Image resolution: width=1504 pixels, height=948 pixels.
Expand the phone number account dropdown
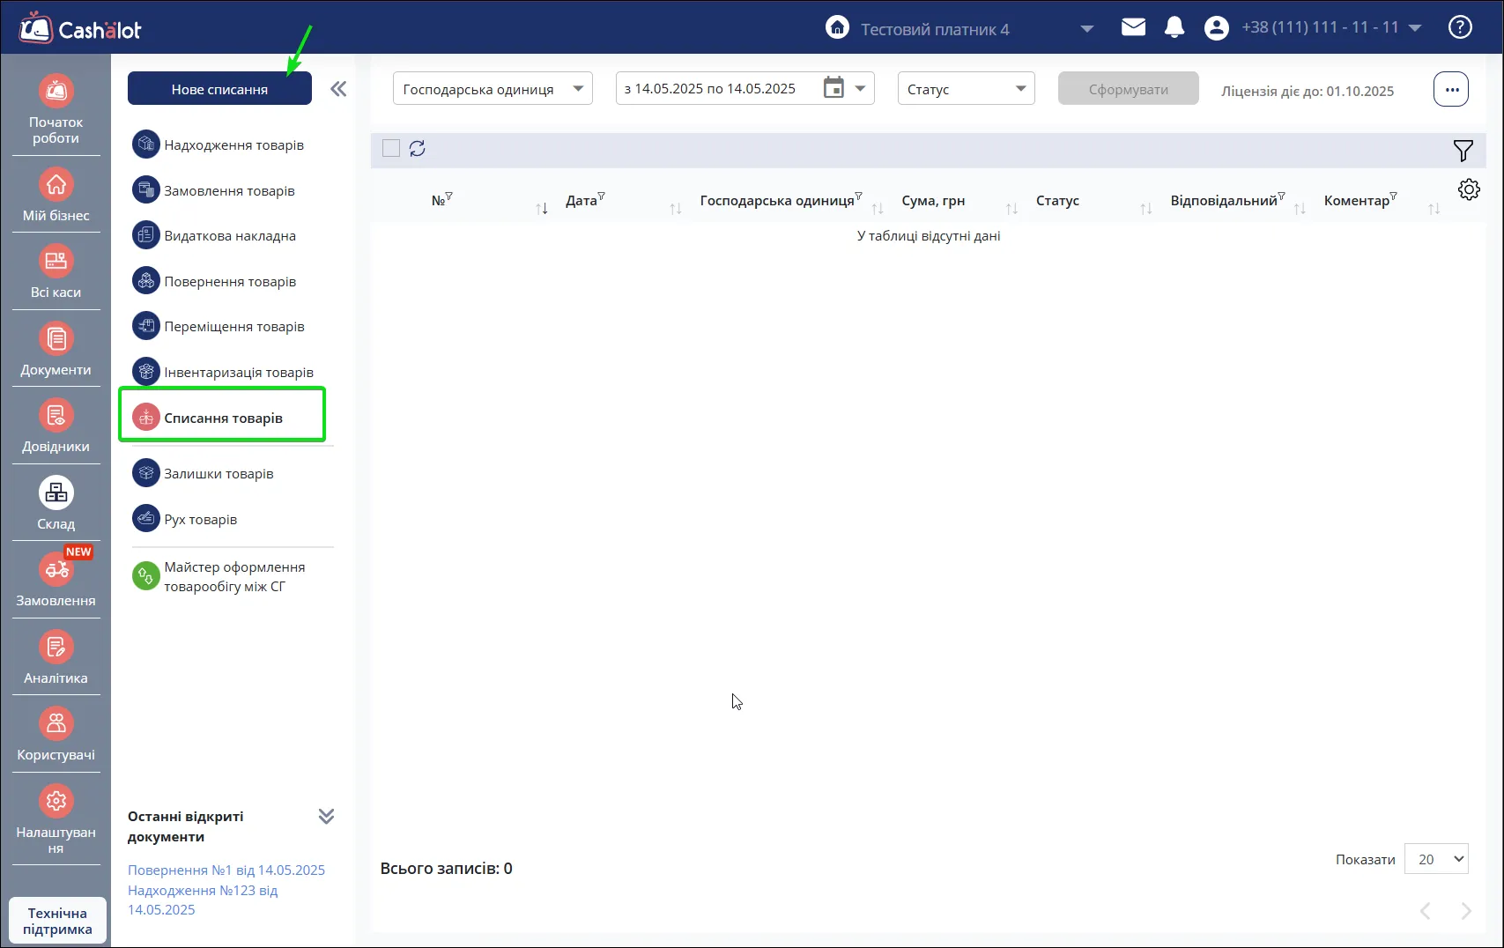1415,28
